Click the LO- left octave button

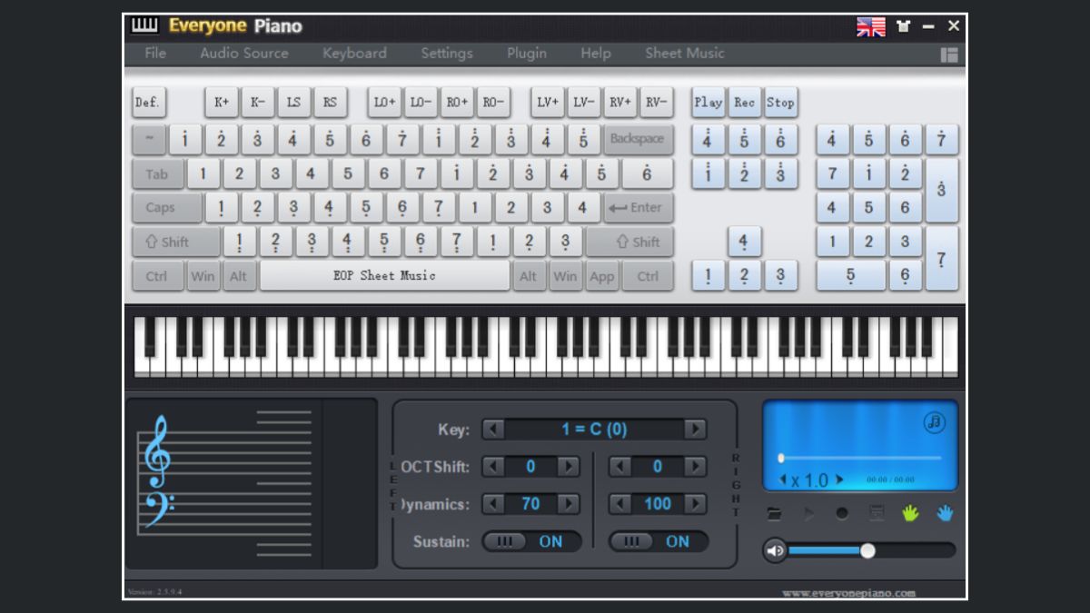point(421,103)
